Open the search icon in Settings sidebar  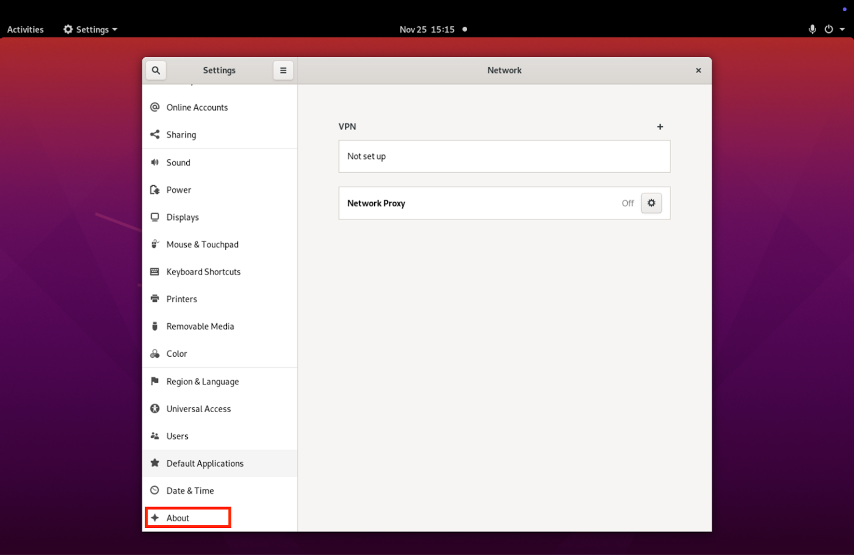pyautogui.click(x=156, y=70)
